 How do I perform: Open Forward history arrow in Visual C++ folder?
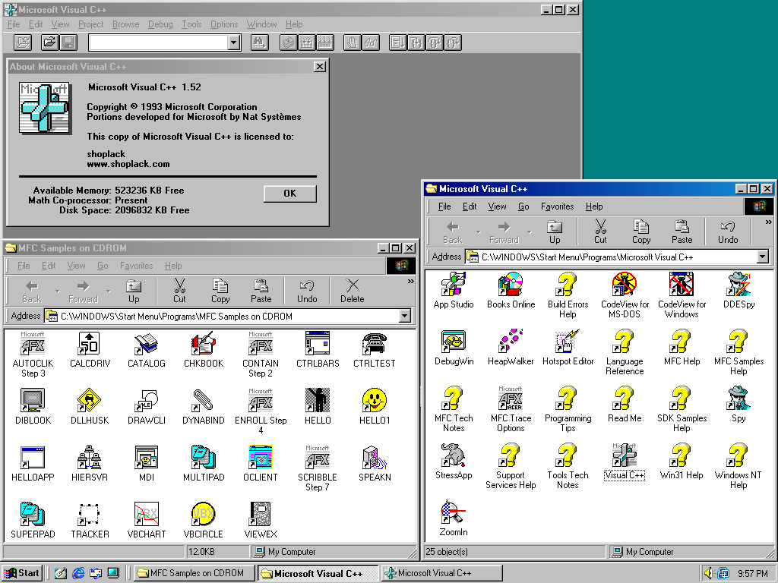click(x=529, y=232)
